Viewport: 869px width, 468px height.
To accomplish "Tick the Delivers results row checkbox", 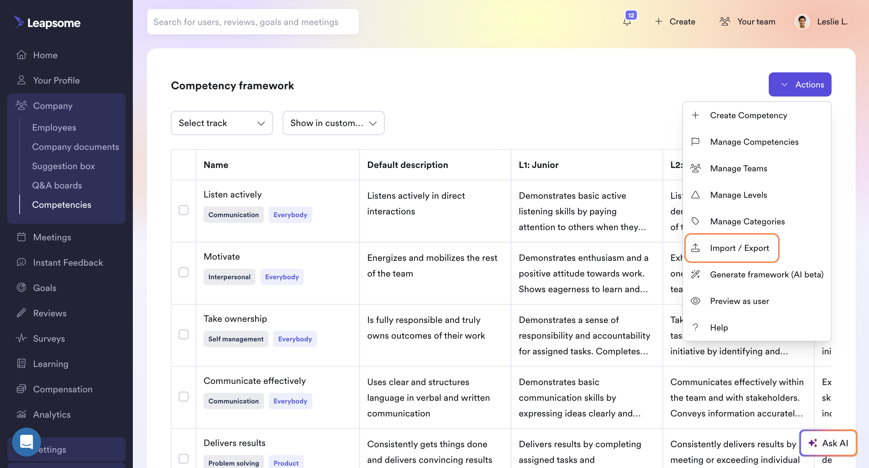I will (x=184, y=458).
